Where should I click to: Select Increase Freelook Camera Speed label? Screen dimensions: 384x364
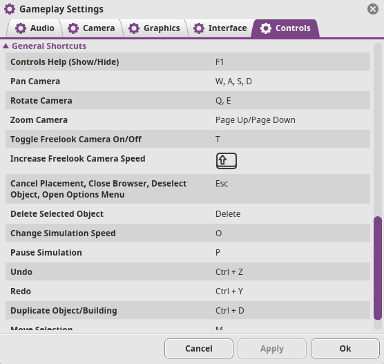click(77, 159)
